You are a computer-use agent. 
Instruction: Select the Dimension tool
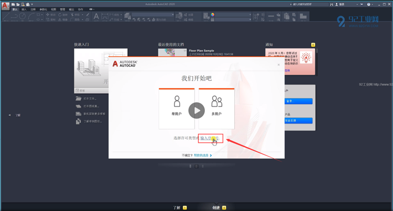pyautogui.click(x=105, y=17)
